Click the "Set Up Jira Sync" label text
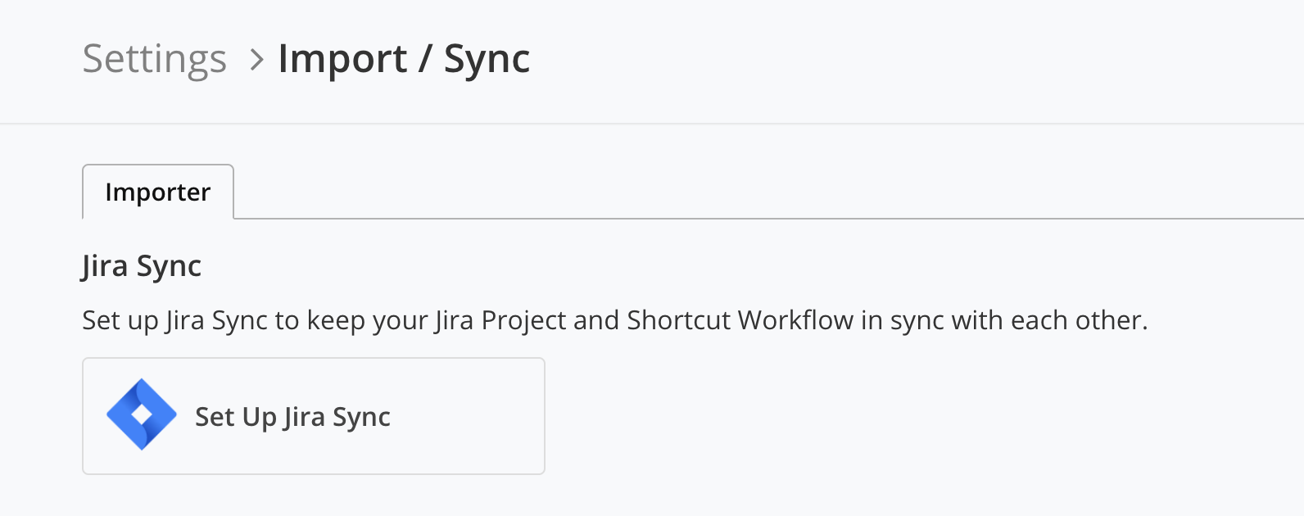This screenshot has width=1304, height=516. pyautogui.click(x=292, y=417)
